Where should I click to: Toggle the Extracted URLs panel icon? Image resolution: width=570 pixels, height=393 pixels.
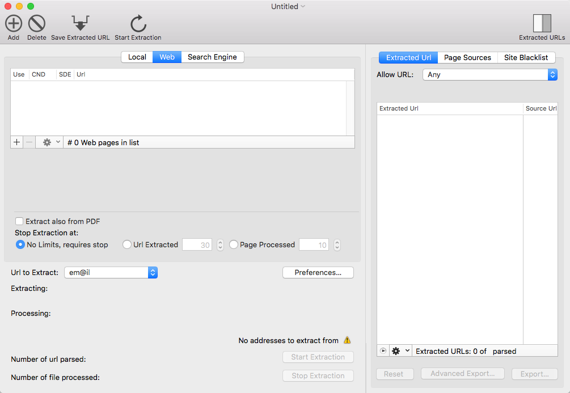tap(542, 23)
